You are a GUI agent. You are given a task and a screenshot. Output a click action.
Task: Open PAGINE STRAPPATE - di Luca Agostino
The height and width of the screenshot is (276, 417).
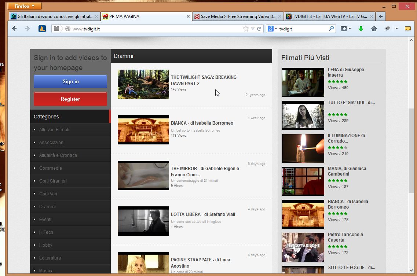pyautogui.click(x=201, y=263)
